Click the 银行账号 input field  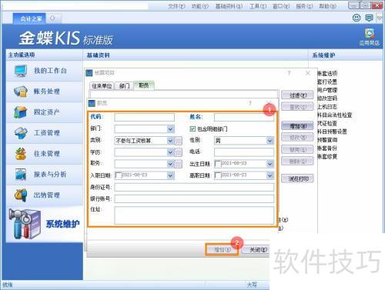194,198
